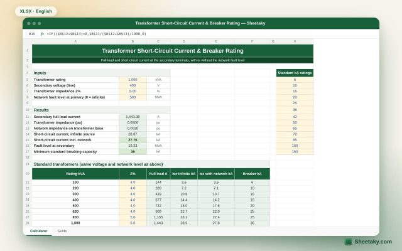
Task: Click the Standard kA ratings header
Action: [x=295, y=73]
